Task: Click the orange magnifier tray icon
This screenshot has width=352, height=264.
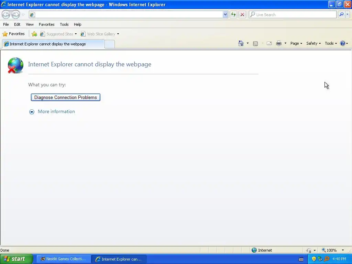Action: pyautogui.click(x=327, y=259)
